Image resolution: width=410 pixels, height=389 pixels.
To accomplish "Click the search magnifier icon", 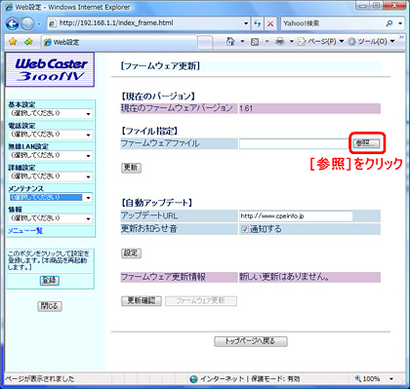I will 389,23.
